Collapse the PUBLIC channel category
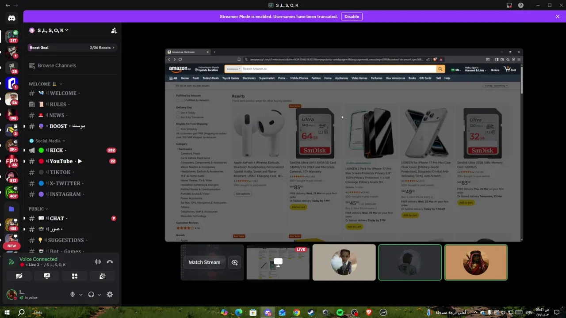Screen dimensions: 566x318 (x=38, y=209)
